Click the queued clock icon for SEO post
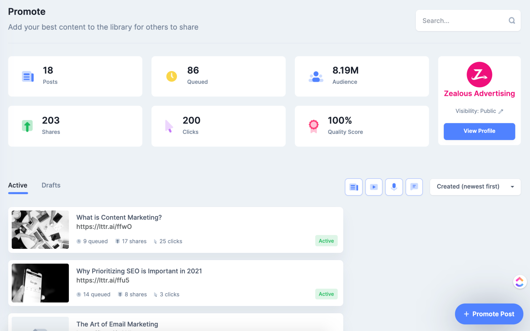The width and height of the screenshot is (530, 331). coord(79,294)
